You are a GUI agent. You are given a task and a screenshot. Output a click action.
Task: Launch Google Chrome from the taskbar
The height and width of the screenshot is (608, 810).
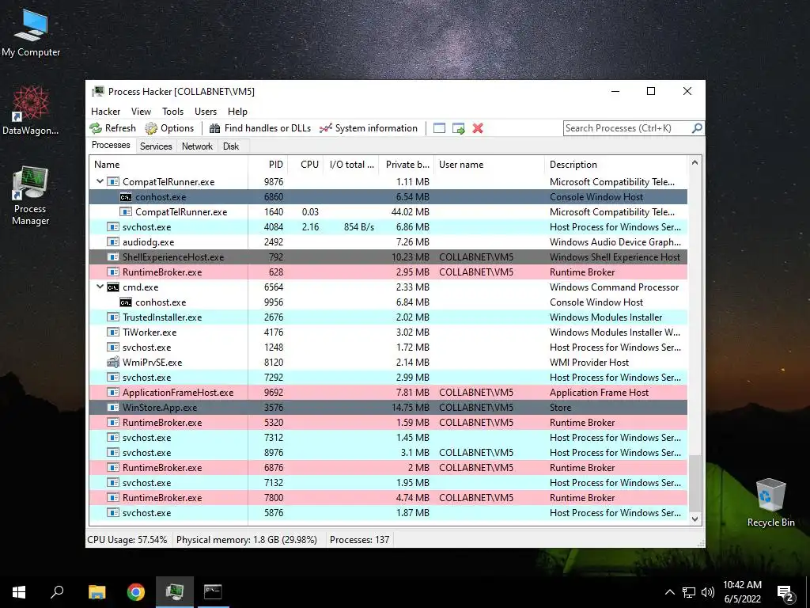tap(136, 592)
